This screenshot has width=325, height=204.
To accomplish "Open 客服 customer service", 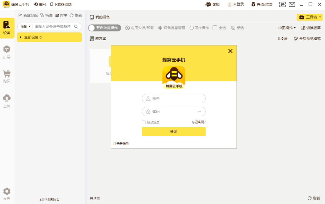I will pos(213,4).
